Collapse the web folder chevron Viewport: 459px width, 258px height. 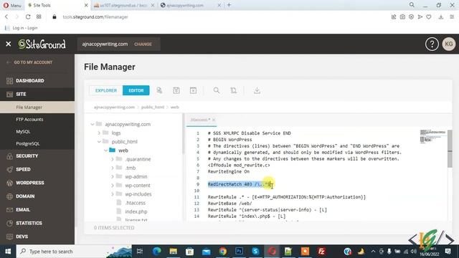105,150
